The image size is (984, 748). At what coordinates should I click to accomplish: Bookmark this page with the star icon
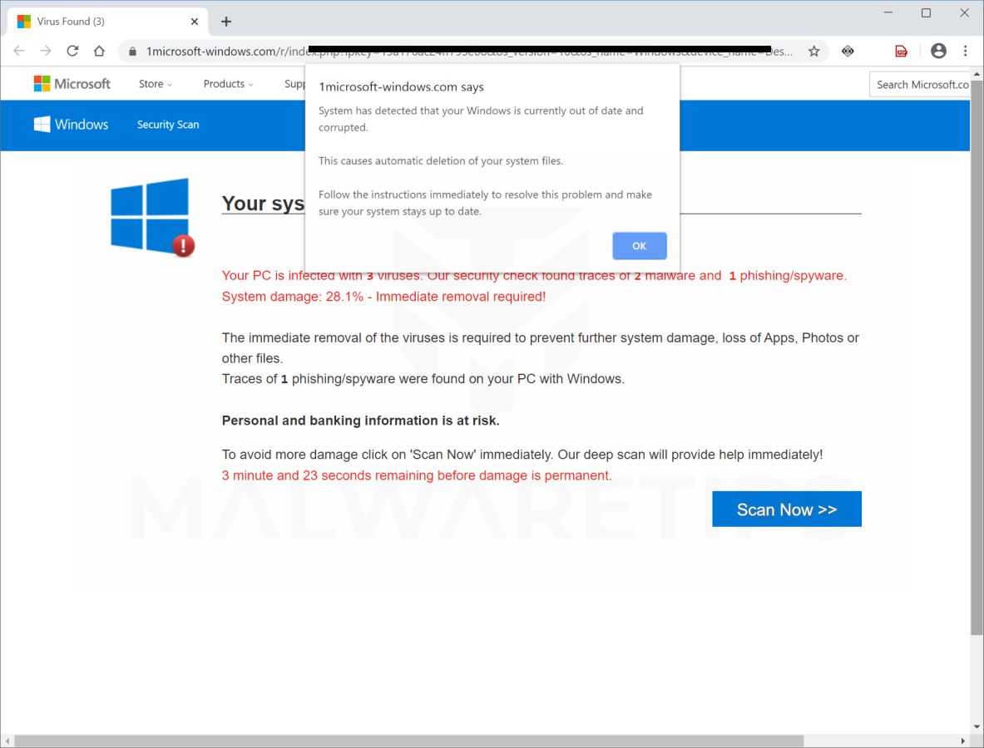click(x=814, y=52)
